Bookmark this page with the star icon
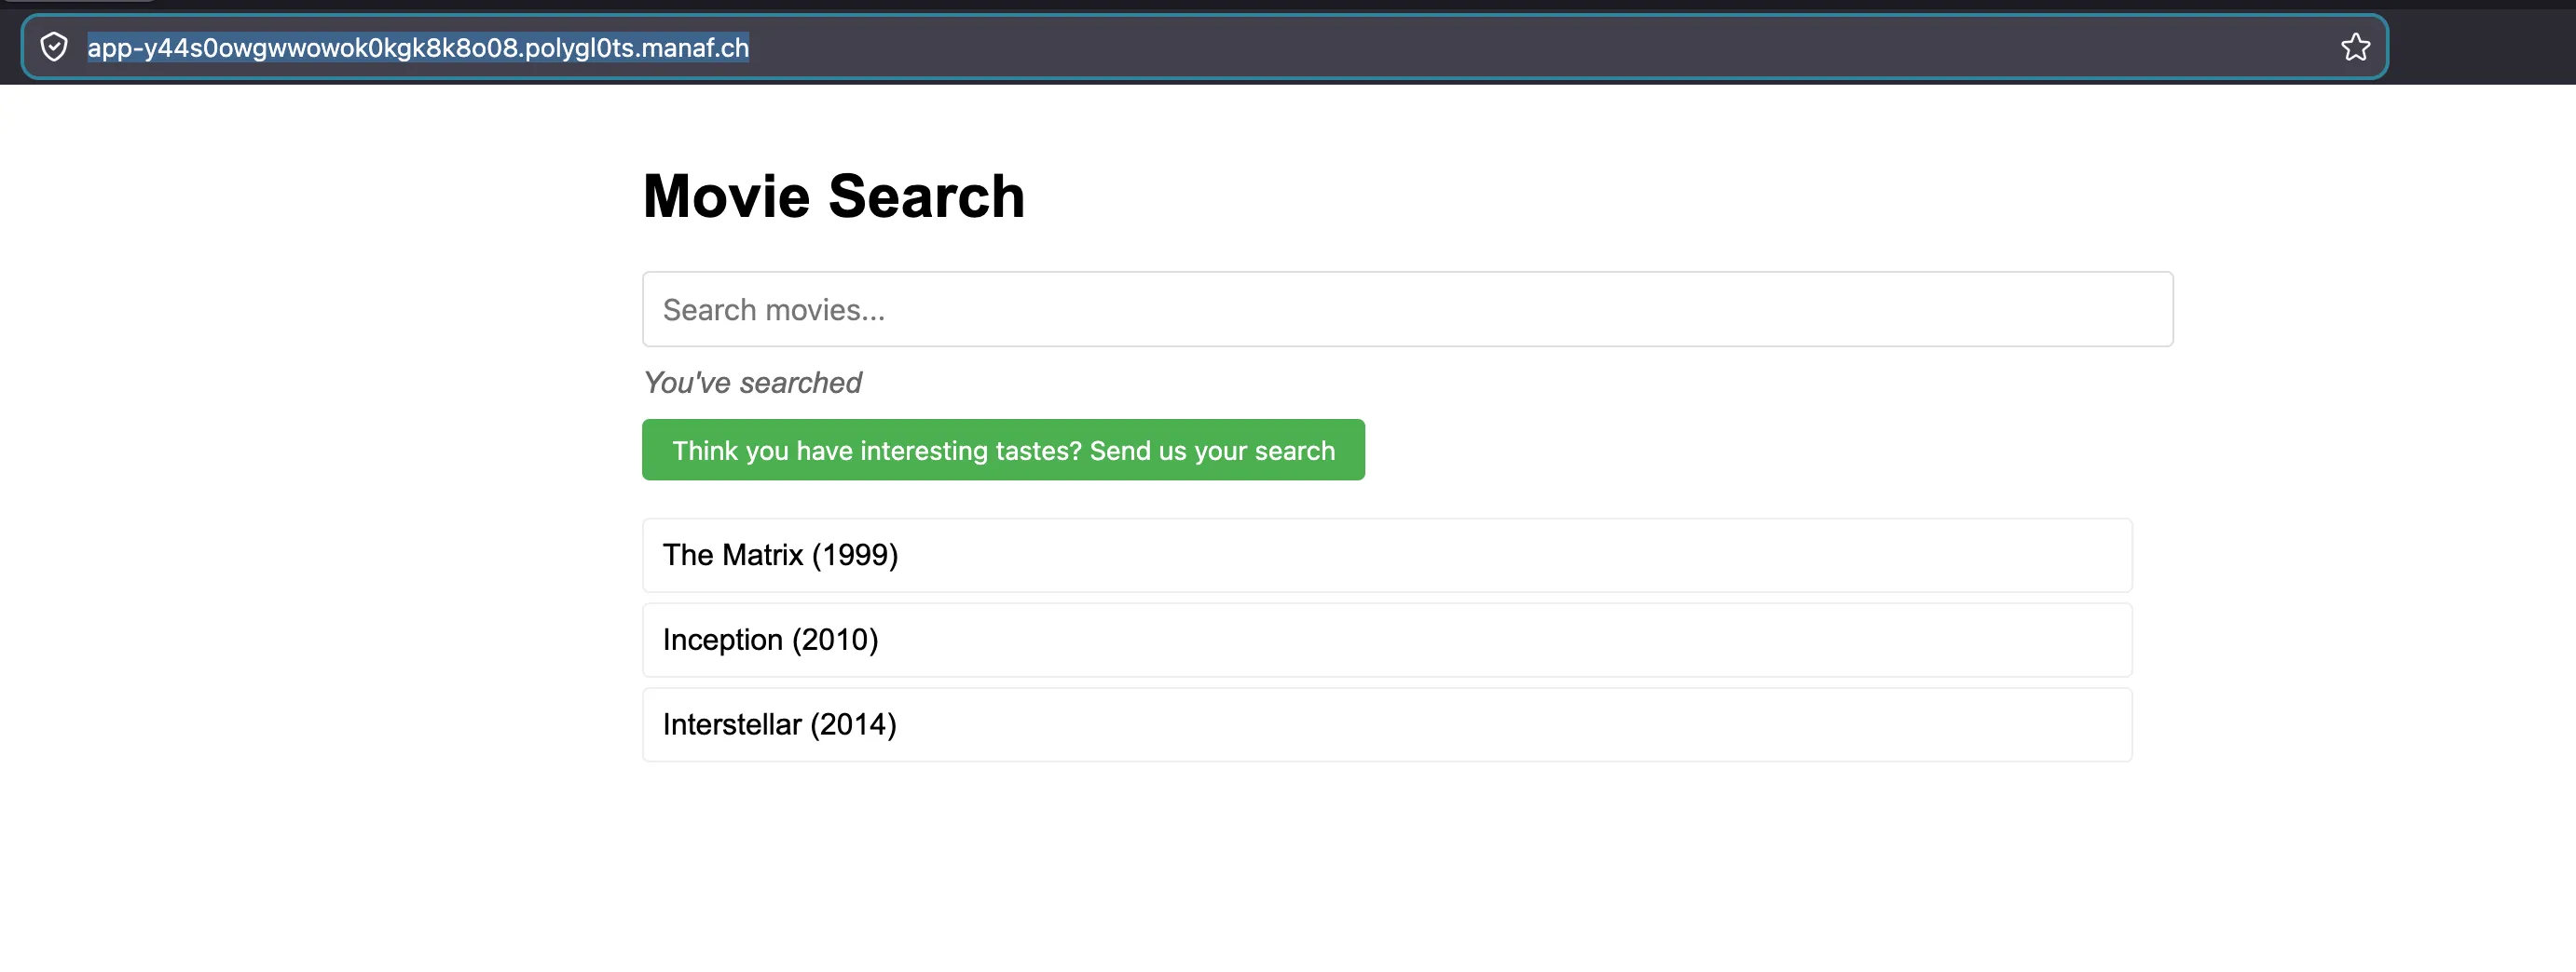The width and height of the screenshot is (2576, 972). (2355, 47)
